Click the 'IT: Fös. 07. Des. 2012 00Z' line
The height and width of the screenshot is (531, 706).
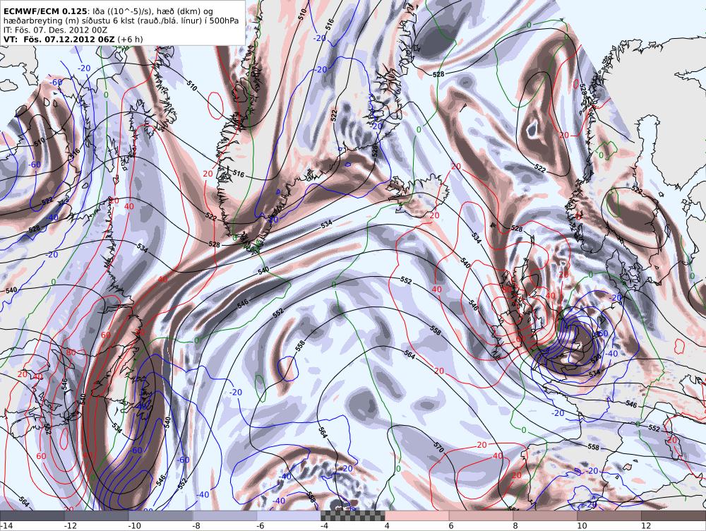pos(55,30)
